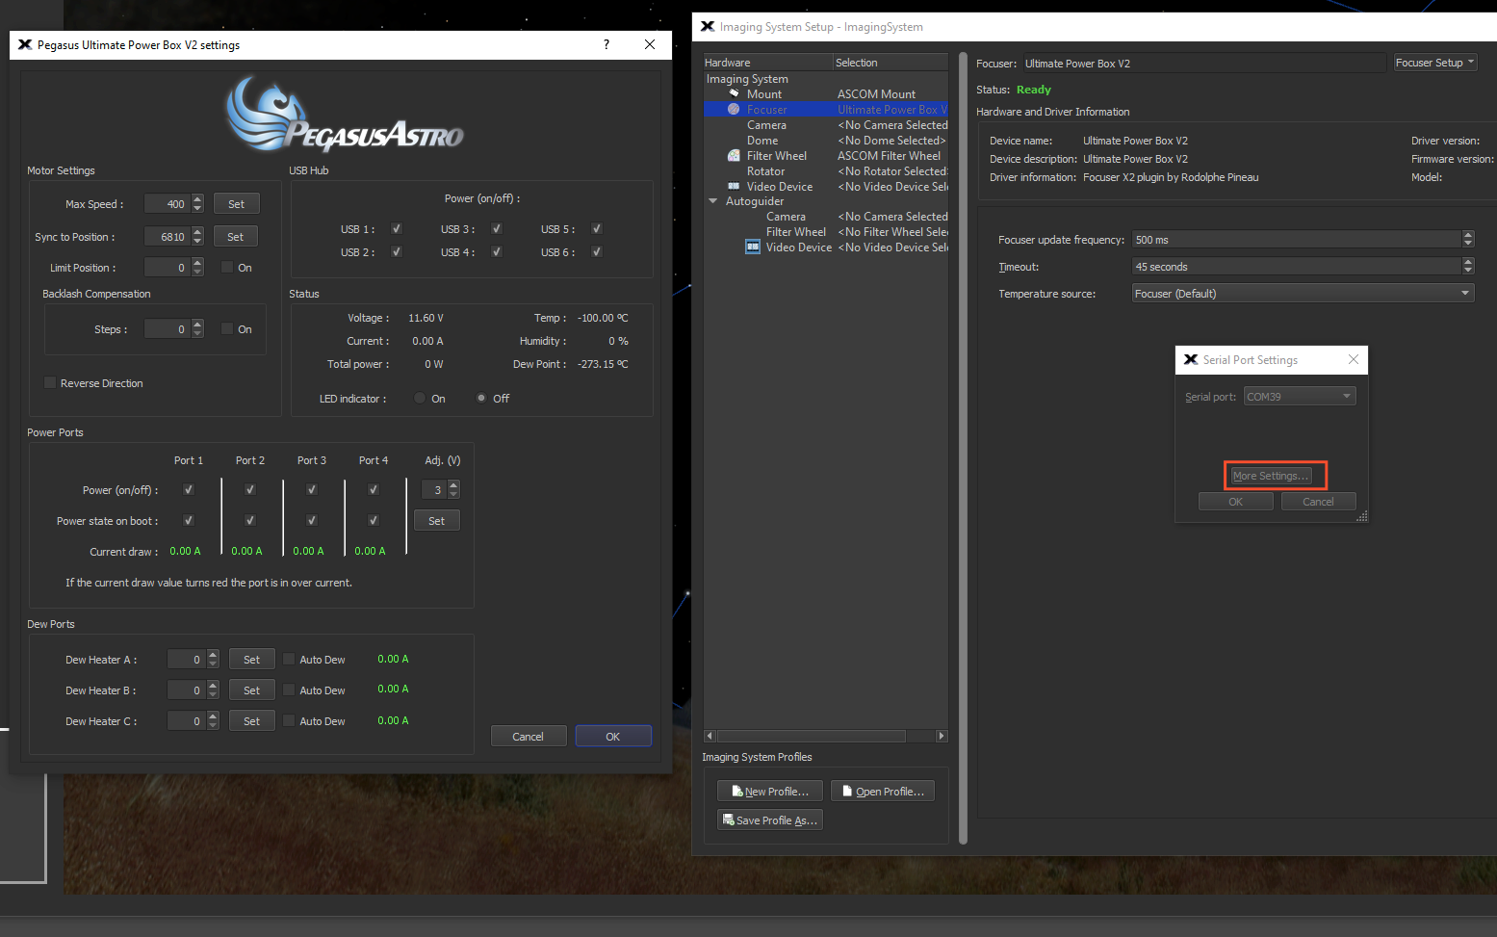The image size is (1497, 937).
Task: Enable Auto Dew for Dew Heater C
Action: (289, 720)
